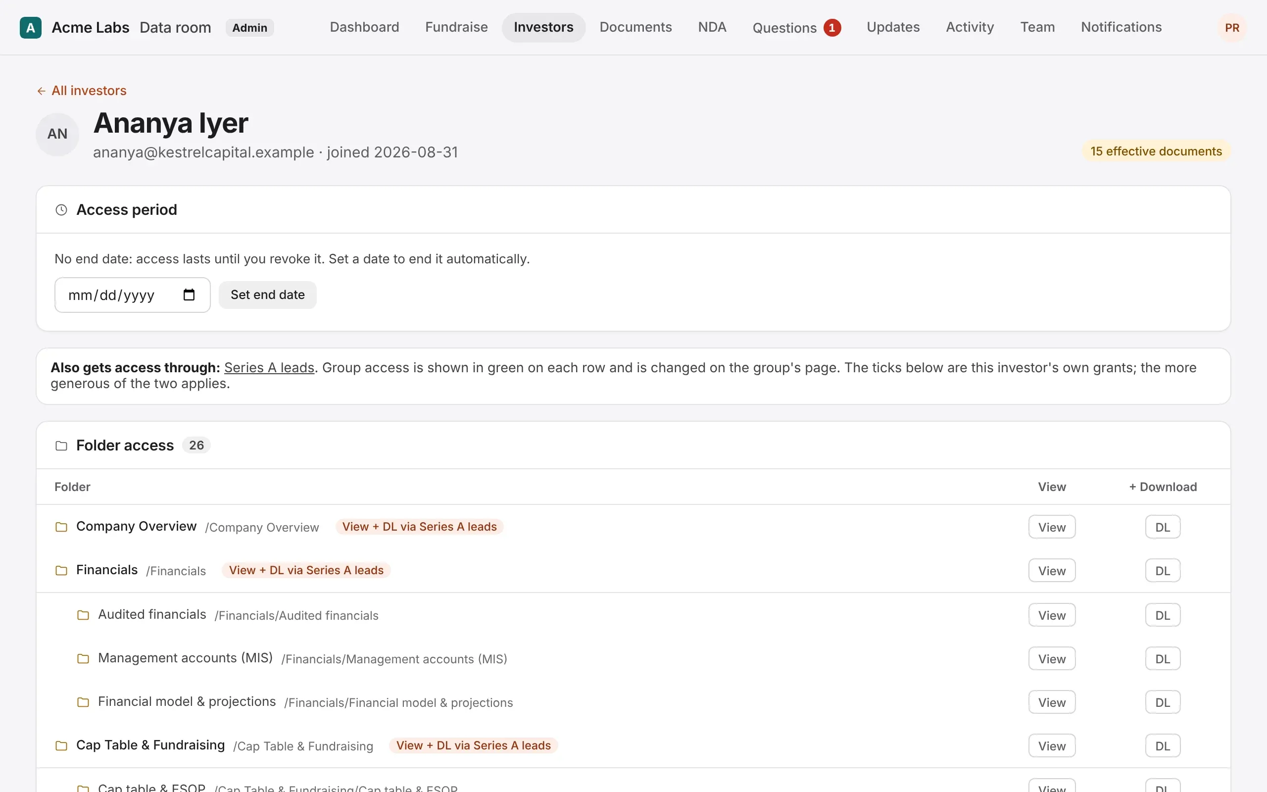Open the Series A leads group link
This screenshot has height=792, width=1267.
point(269,368)
